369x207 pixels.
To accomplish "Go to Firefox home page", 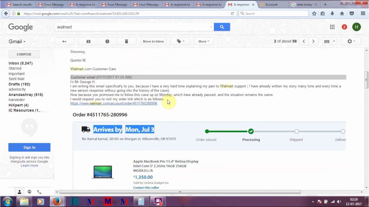I will [x=342, y=14].
